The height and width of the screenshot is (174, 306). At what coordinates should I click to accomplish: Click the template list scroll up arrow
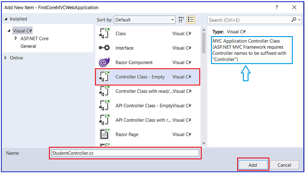[x=204, y=30]
